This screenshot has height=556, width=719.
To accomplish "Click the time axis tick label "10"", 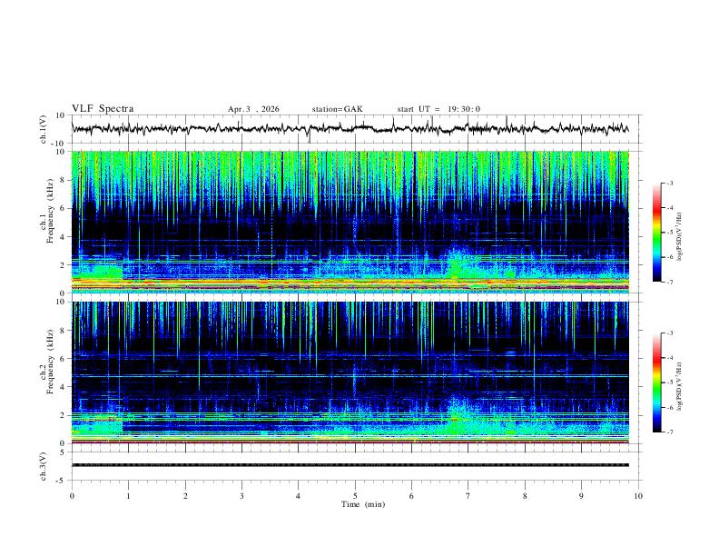I will [638, 496].
